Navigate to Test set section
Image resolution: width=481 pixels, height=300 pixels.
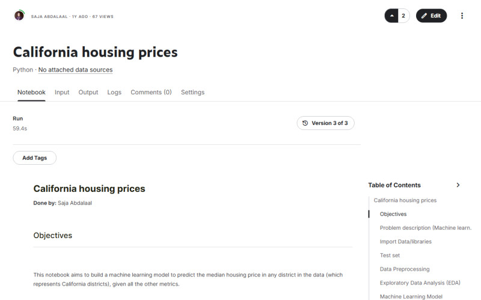click(390, 256)
